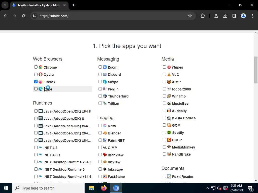Image resolution: width=258 pixels, height=193 pixels.
Task: Click the Trillian icon
Action: [105, 103]
